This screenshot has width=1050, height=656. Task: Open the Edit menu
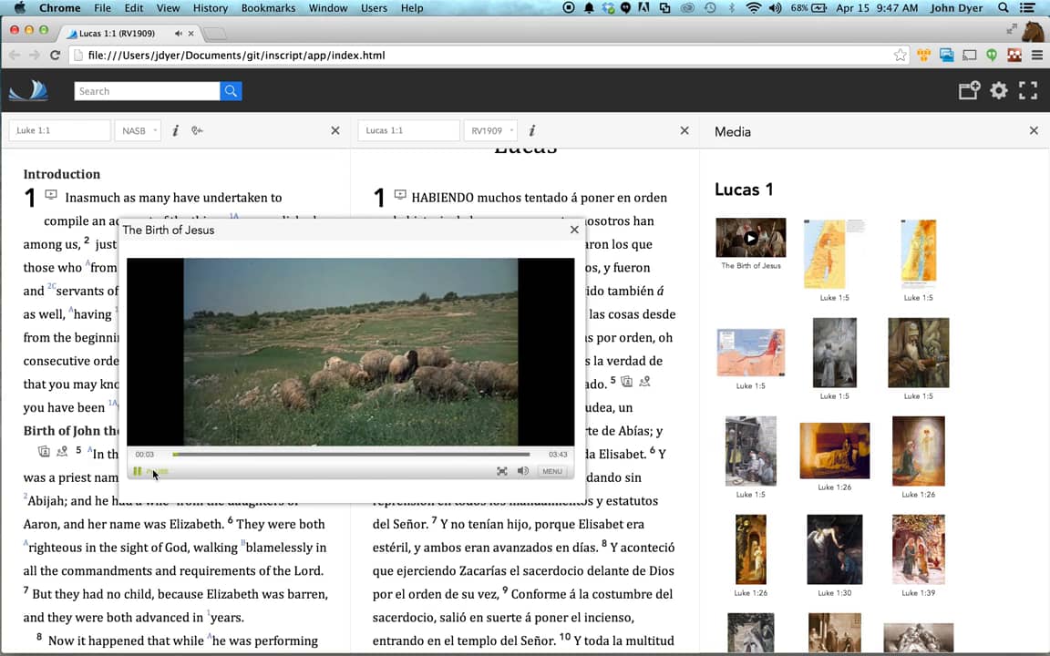pos(134,8)
